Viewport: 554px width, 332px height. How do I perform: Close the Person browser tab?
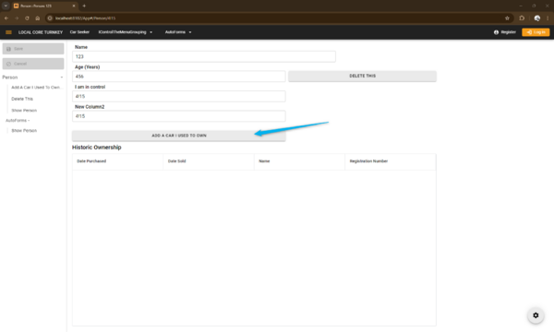coord(74,6)
